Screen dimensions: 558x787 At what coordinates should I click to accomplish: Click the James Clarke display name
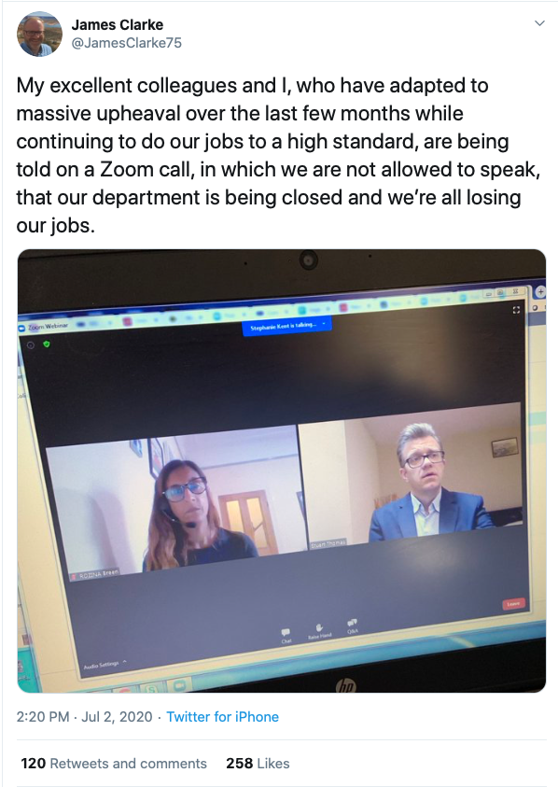117,24
